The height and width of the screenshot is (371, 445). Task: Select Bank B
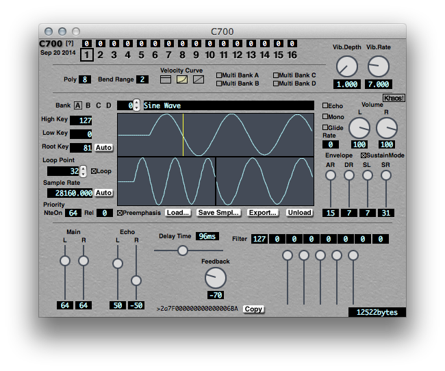pyautogui.click(x=88, y=105)
